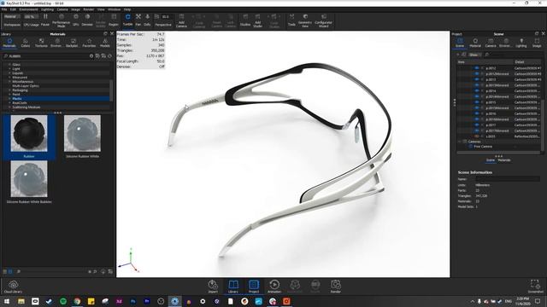Hide part p.0014 using its eye icon
Image resolution: width=547 pixels, height=307 pixels.
point(477,91)
